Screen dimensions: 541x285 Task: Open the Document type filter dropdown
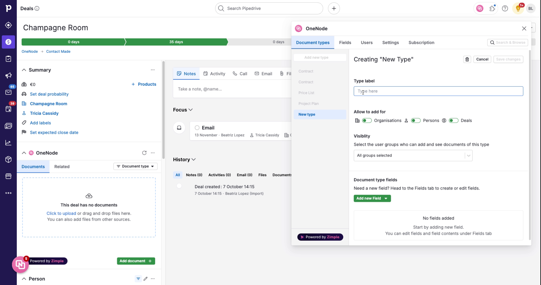click(135, 166)
